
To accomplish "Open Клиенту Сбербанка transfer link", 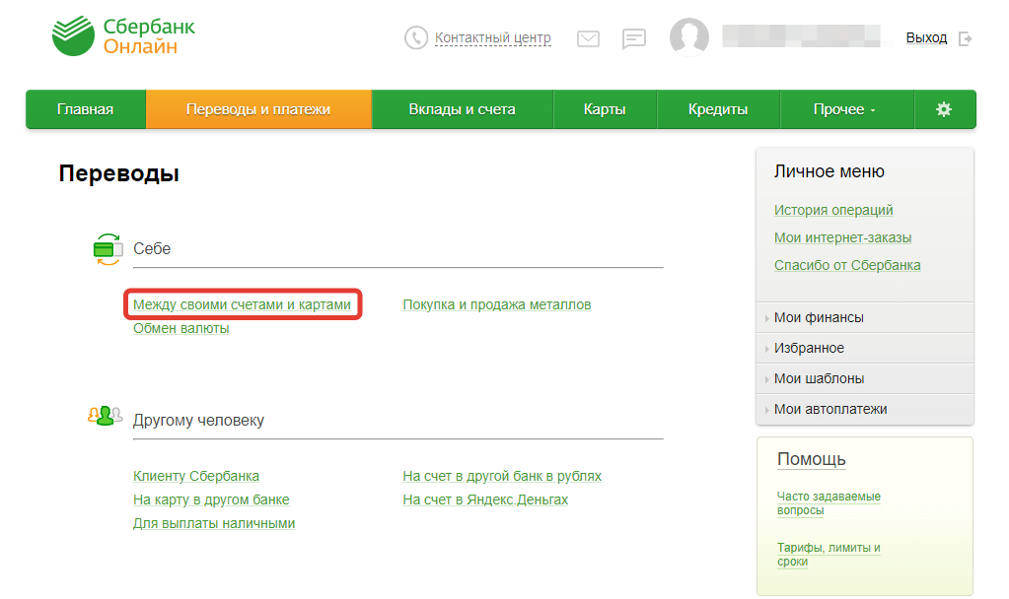I will 196,476.
